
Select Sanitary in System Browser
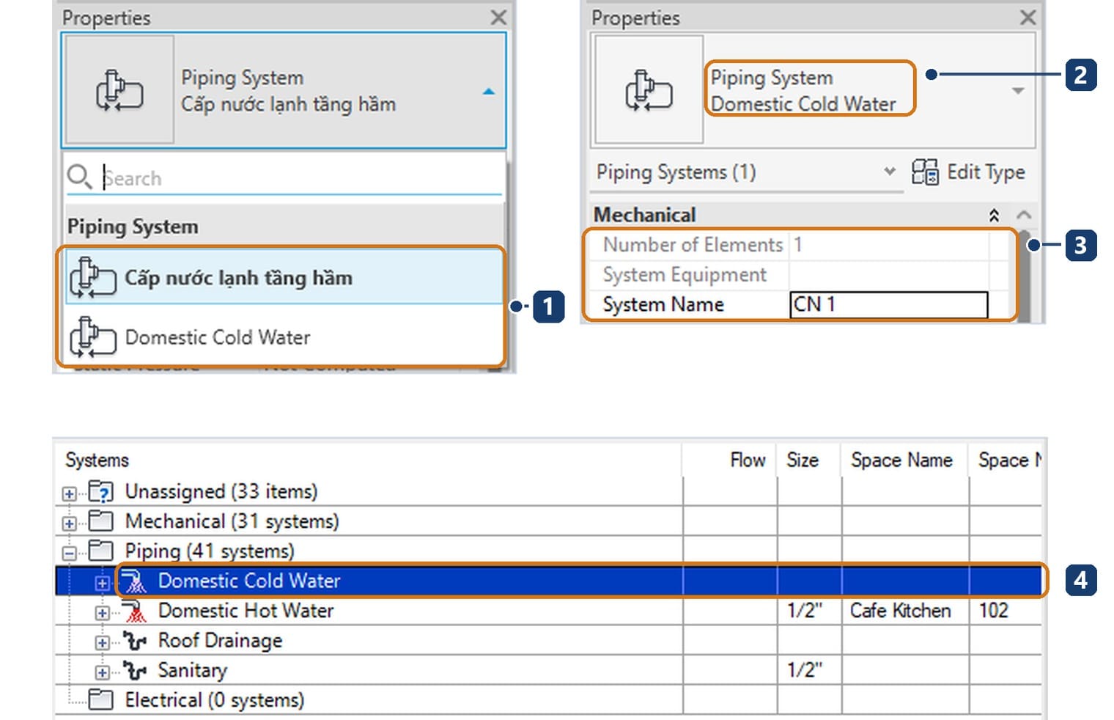pyautogui.click(x=193, y=671)
